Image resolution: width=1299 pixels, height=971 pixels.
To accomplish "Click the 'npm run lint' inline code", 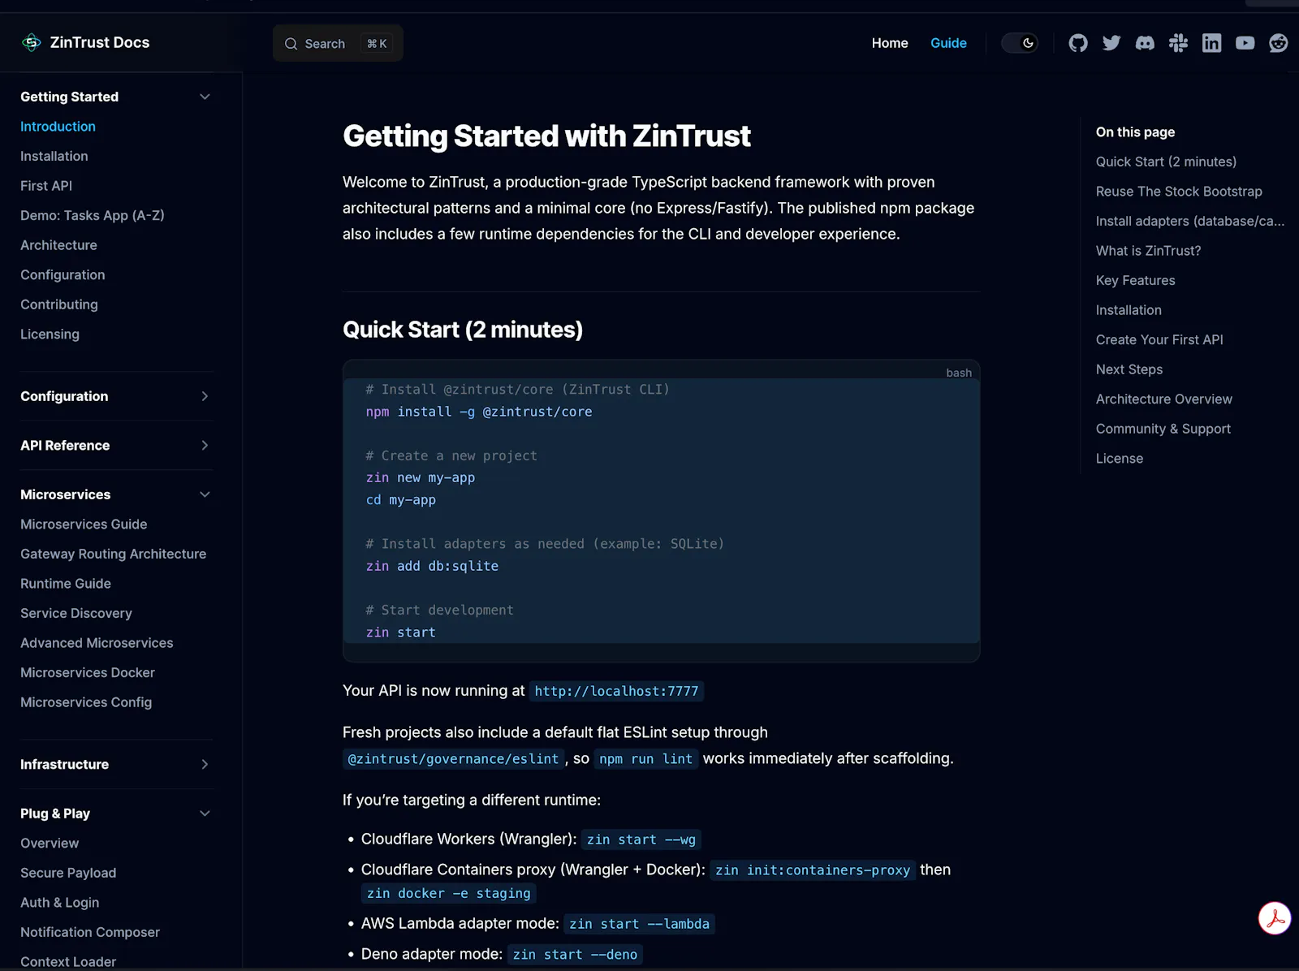I will 645,758.
